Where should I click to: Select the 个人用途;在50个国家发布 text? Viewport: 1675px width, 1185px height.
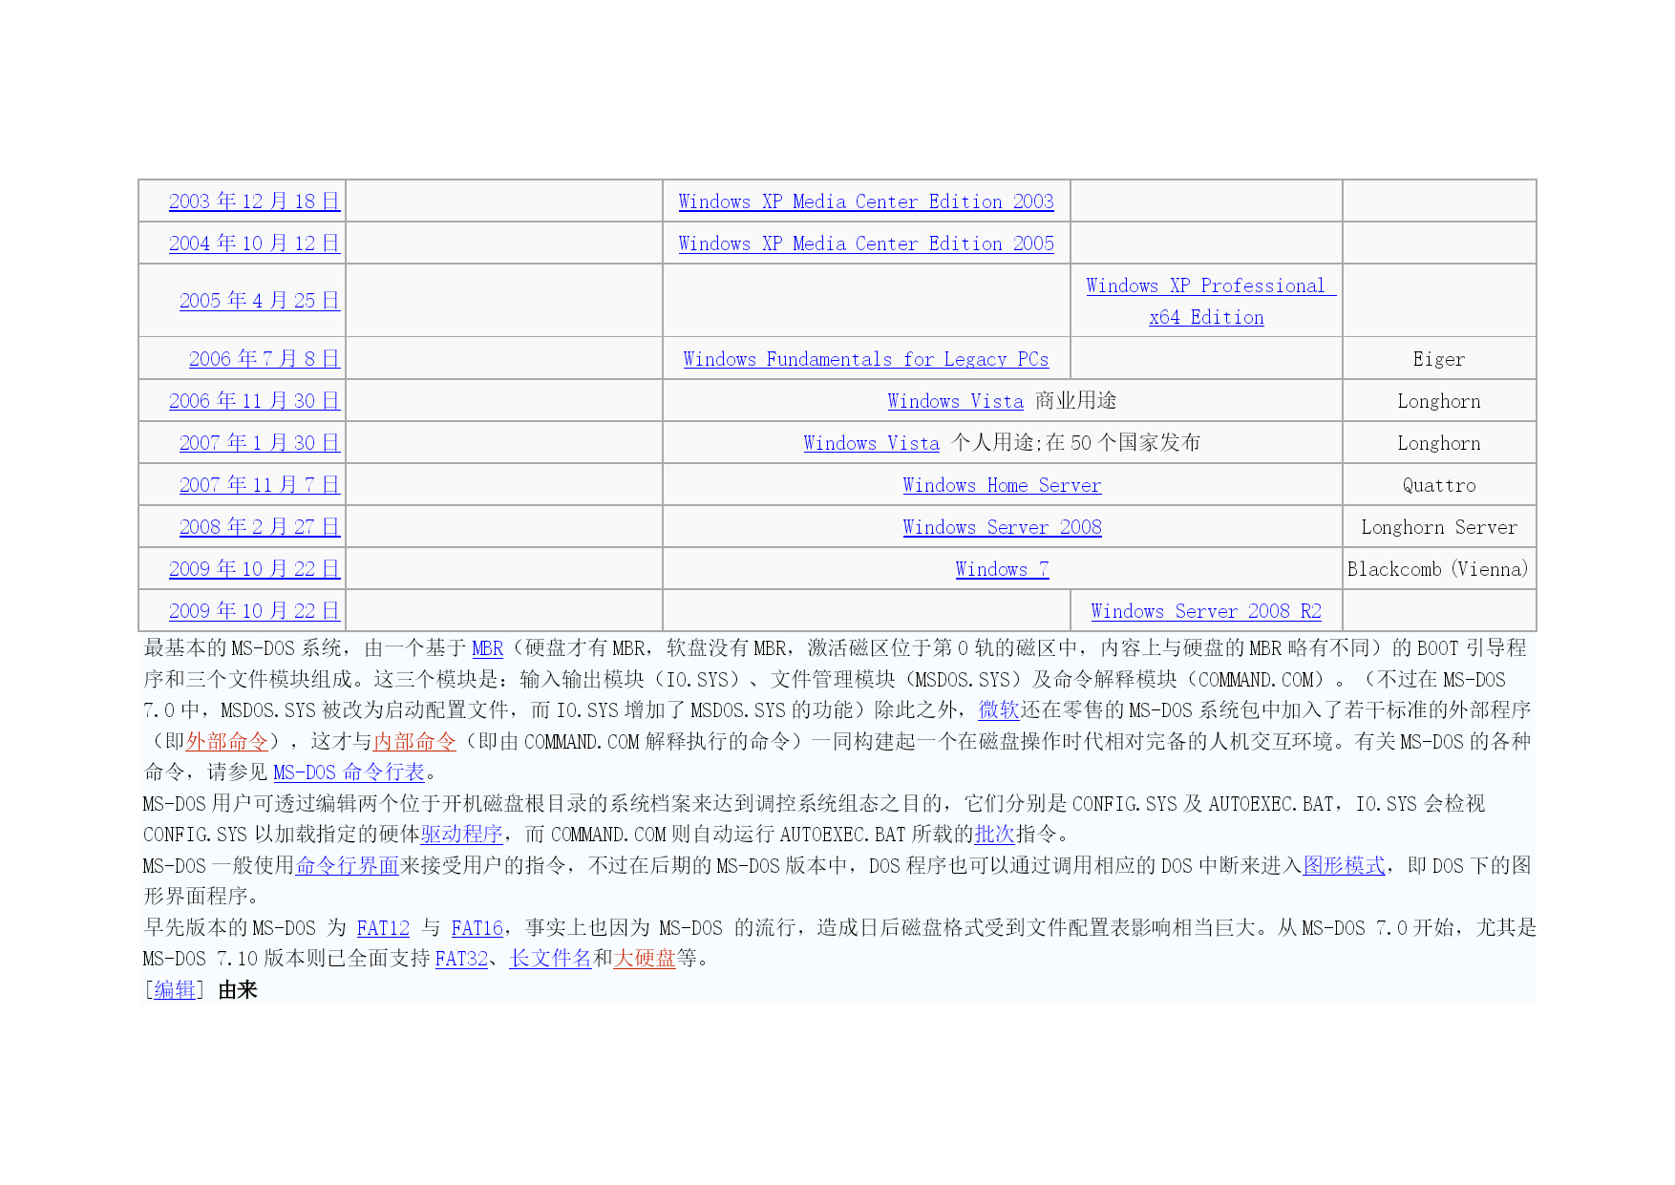(1076, 443)
